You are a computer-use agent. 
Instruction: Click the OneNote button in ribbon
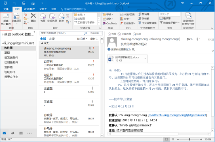click(110, 23)
